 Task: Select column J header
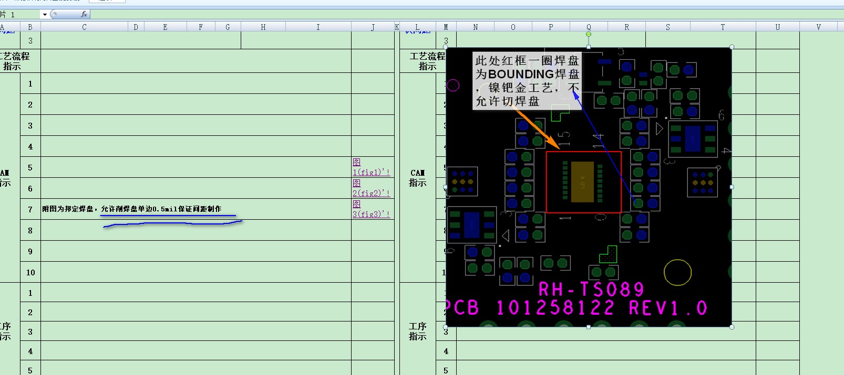[373, 27]
